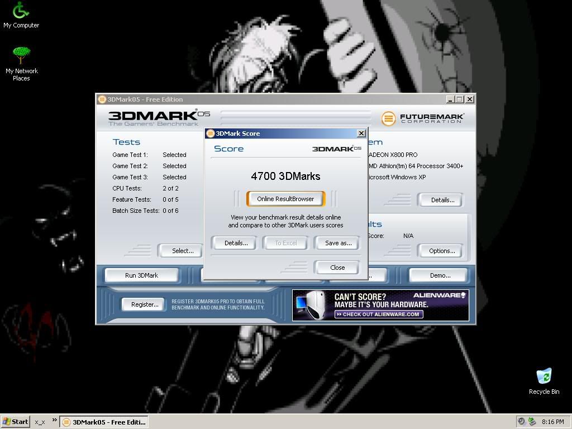
Task: Click the Tests section heading
Action: click(x=126, y=142)
